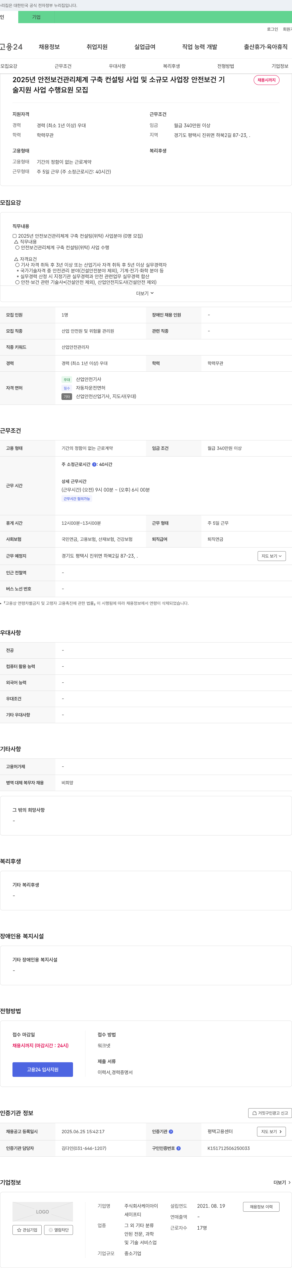Click the help icon beside 인증기관 label

coord(171,1131)
